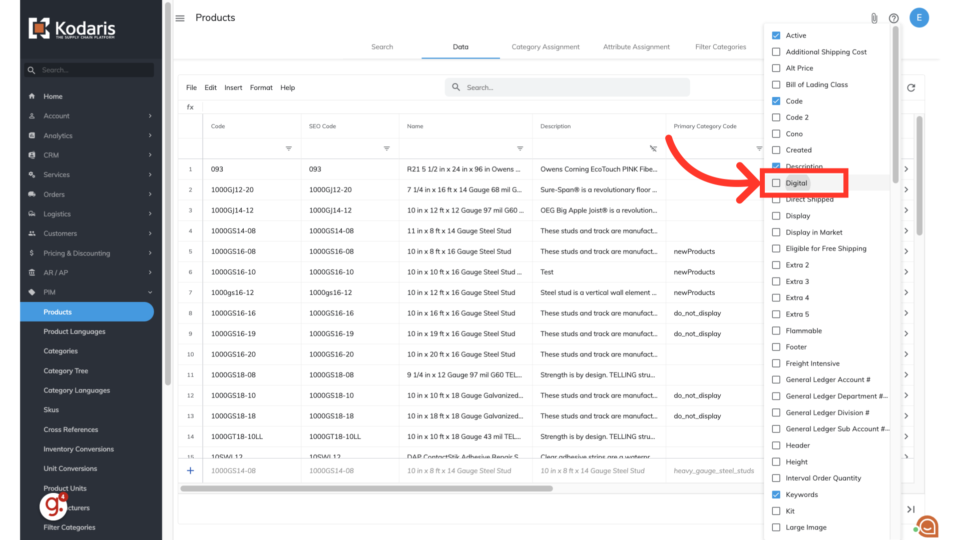This screenshot has height=540, width=961.
Task: Click the plus add row icon
Action: click(190, 470)
